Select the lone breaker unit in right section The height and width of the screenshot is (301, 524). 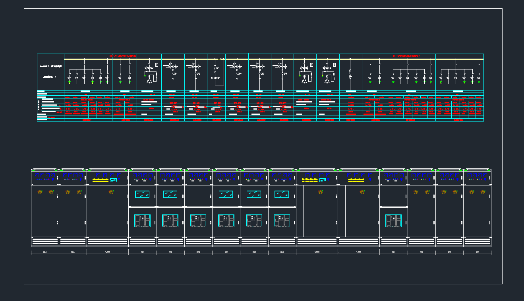pos(393,221)
